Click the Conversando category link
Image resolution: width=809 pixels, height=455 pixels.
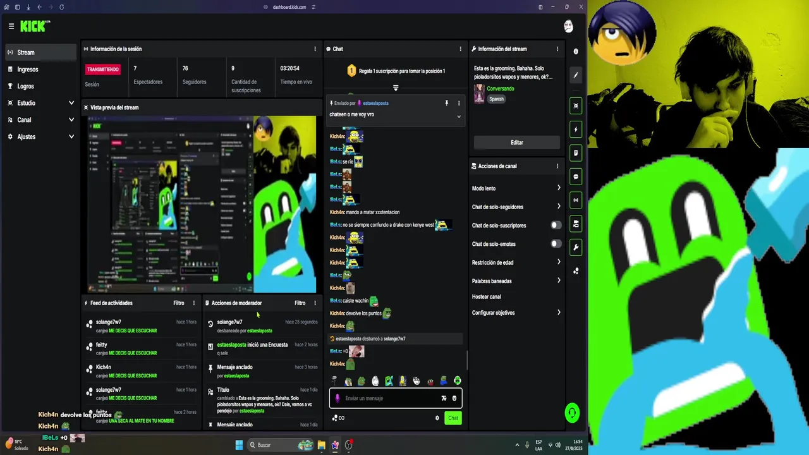[501, 88]
